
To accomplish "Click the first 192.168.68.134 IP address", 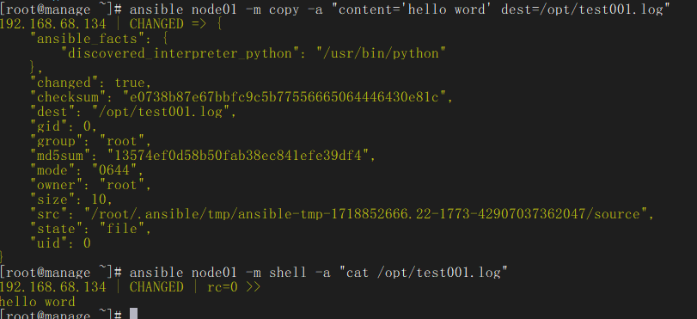I will click(x=53, y=24).
